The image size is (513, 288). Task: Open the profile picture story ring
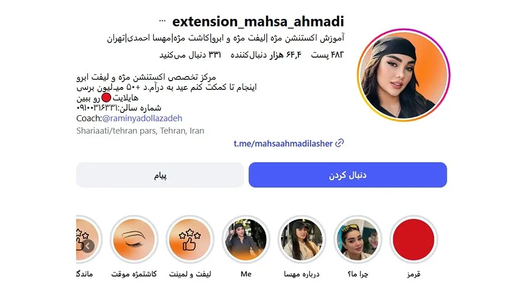(403, 75)
